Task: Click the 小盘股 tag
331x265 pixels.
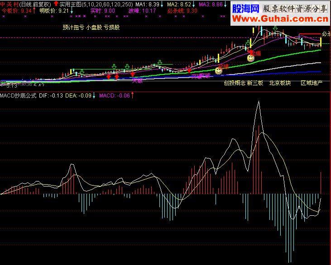Action: (x=94, y=28)
